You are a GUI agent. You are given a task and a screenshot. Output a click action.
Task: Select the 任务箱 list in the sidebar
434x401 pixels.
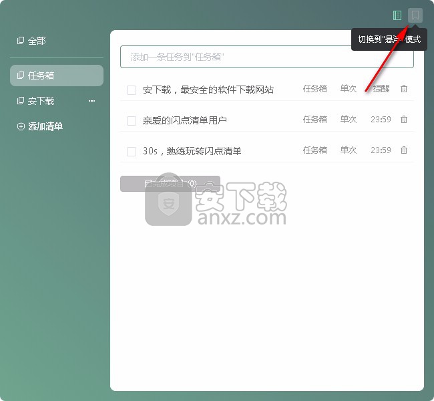[57, 76]
